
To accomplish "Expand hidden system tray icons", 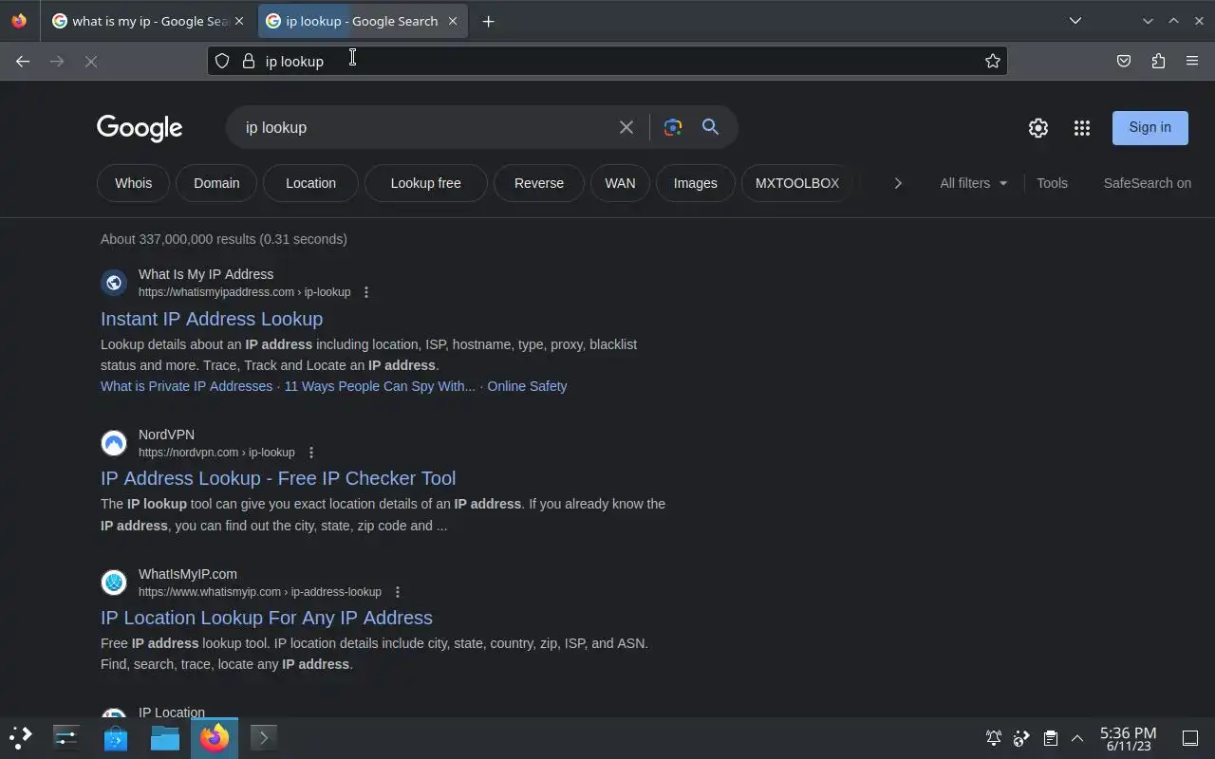I will click(x=1077, y=738).
